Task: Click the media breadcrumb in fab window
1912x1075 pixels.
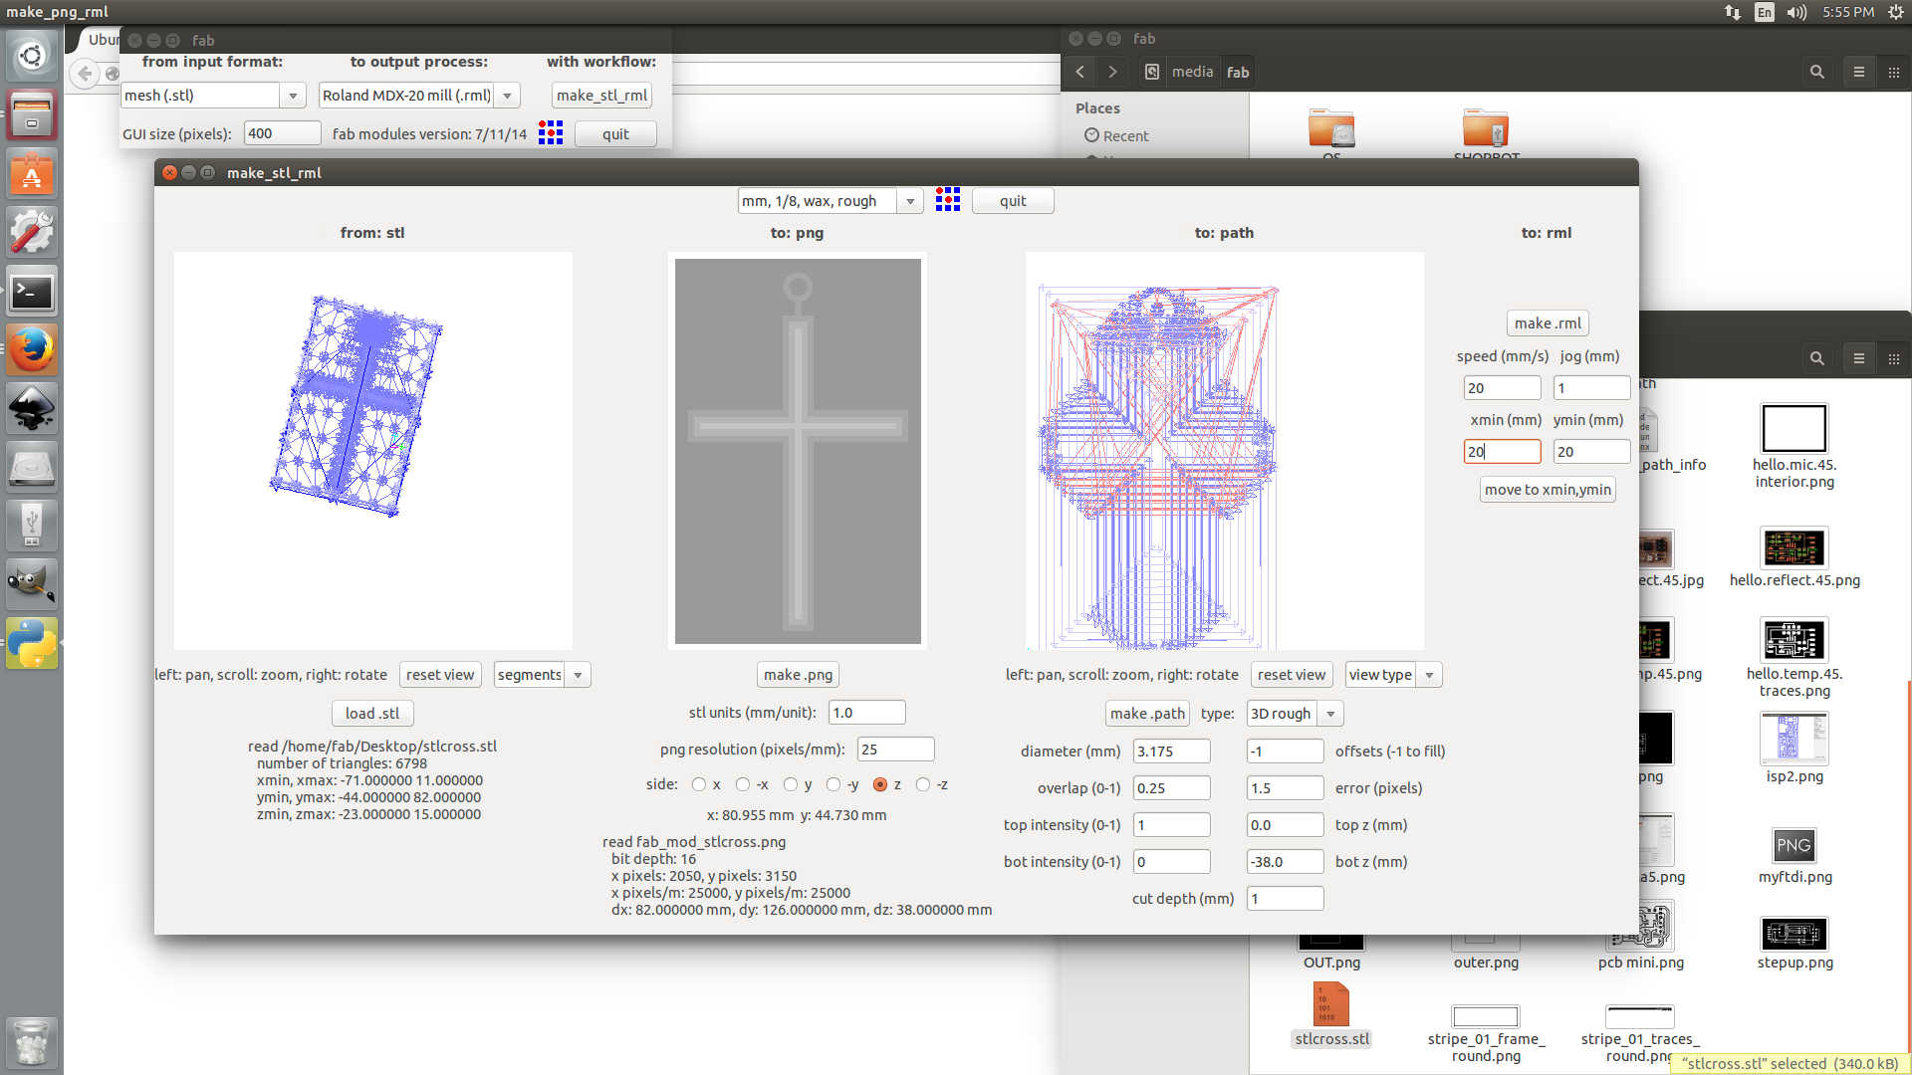Action: pyautogui.click(x=1192, y=72)
